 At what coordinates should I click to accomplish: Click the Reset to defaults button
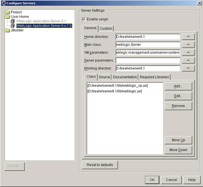tap(100, 165)
